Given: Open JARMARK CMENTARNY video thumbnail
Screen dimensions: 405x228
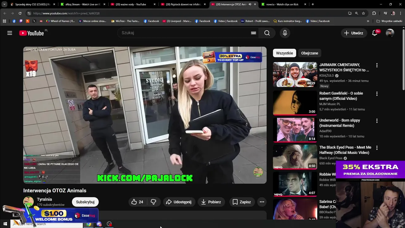Looking at the screenshot, I should click(x=295, y=74).
